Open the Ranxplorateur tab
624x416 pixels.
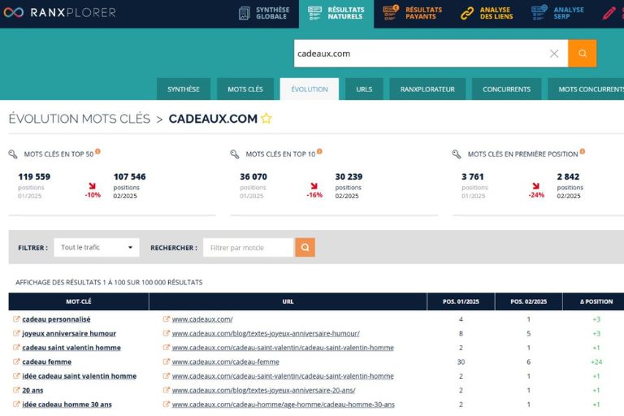tap(427, 89)
